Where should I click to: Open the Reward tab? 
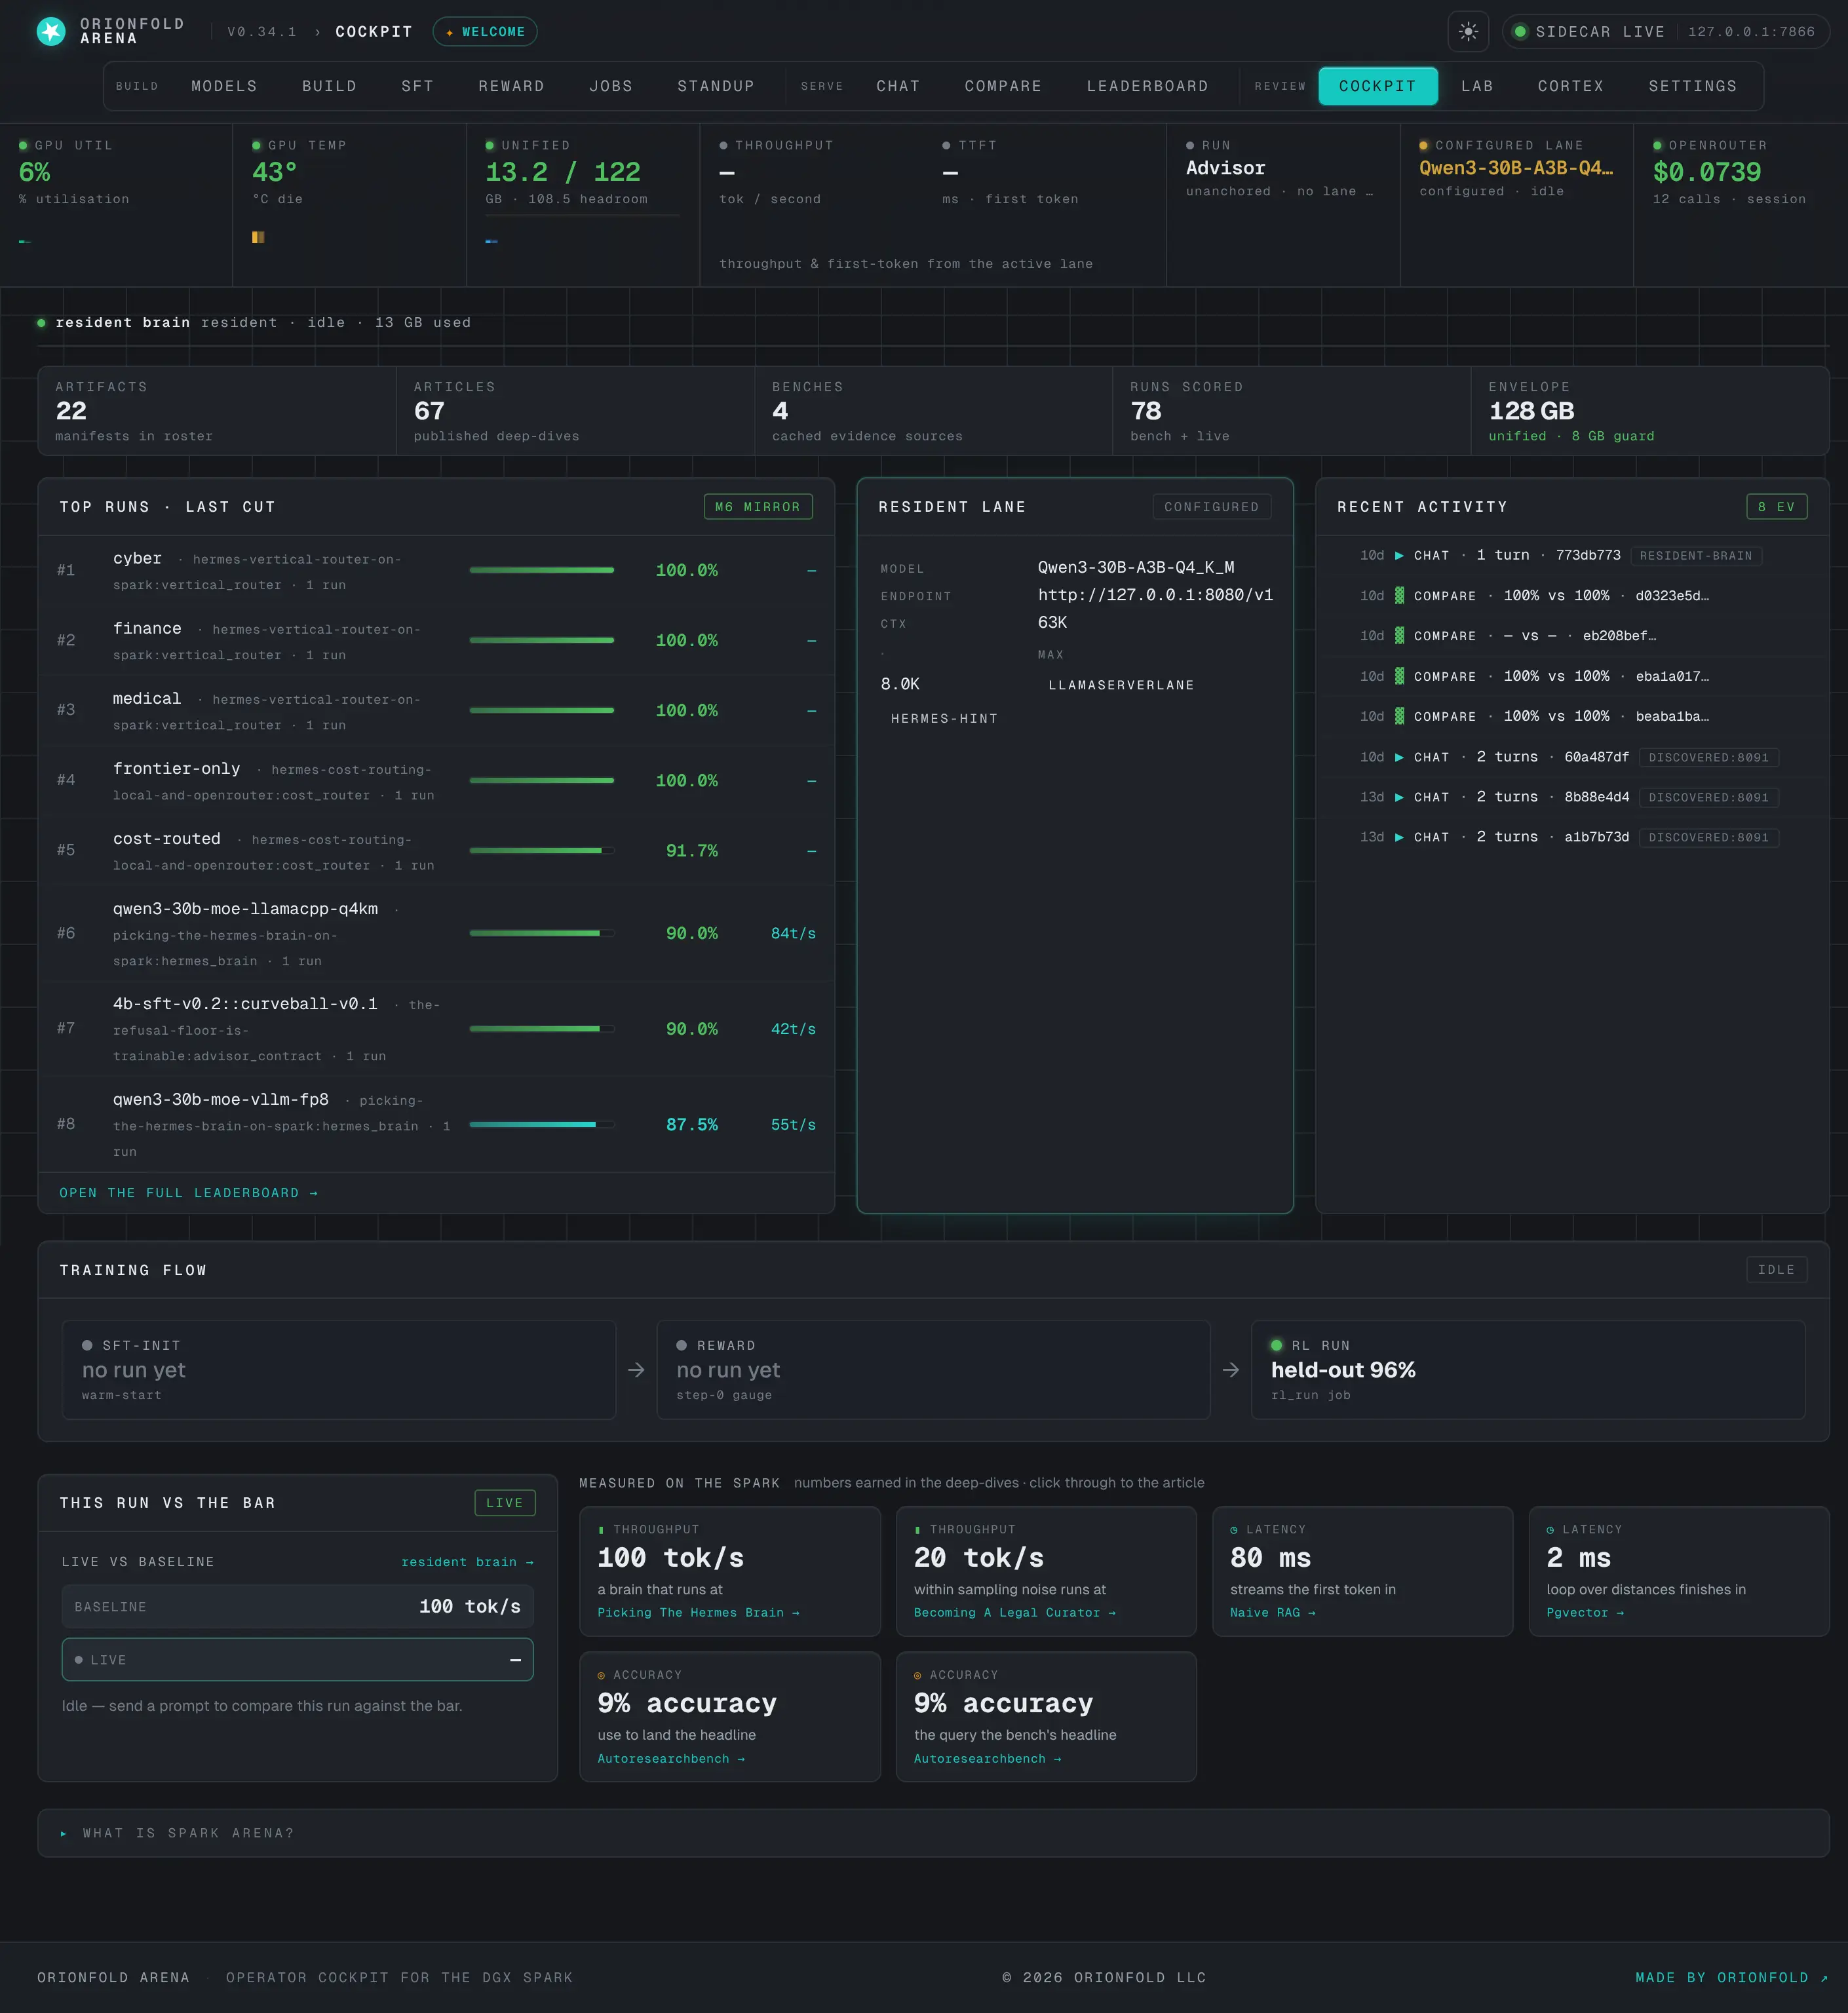[x=511, y=86]
